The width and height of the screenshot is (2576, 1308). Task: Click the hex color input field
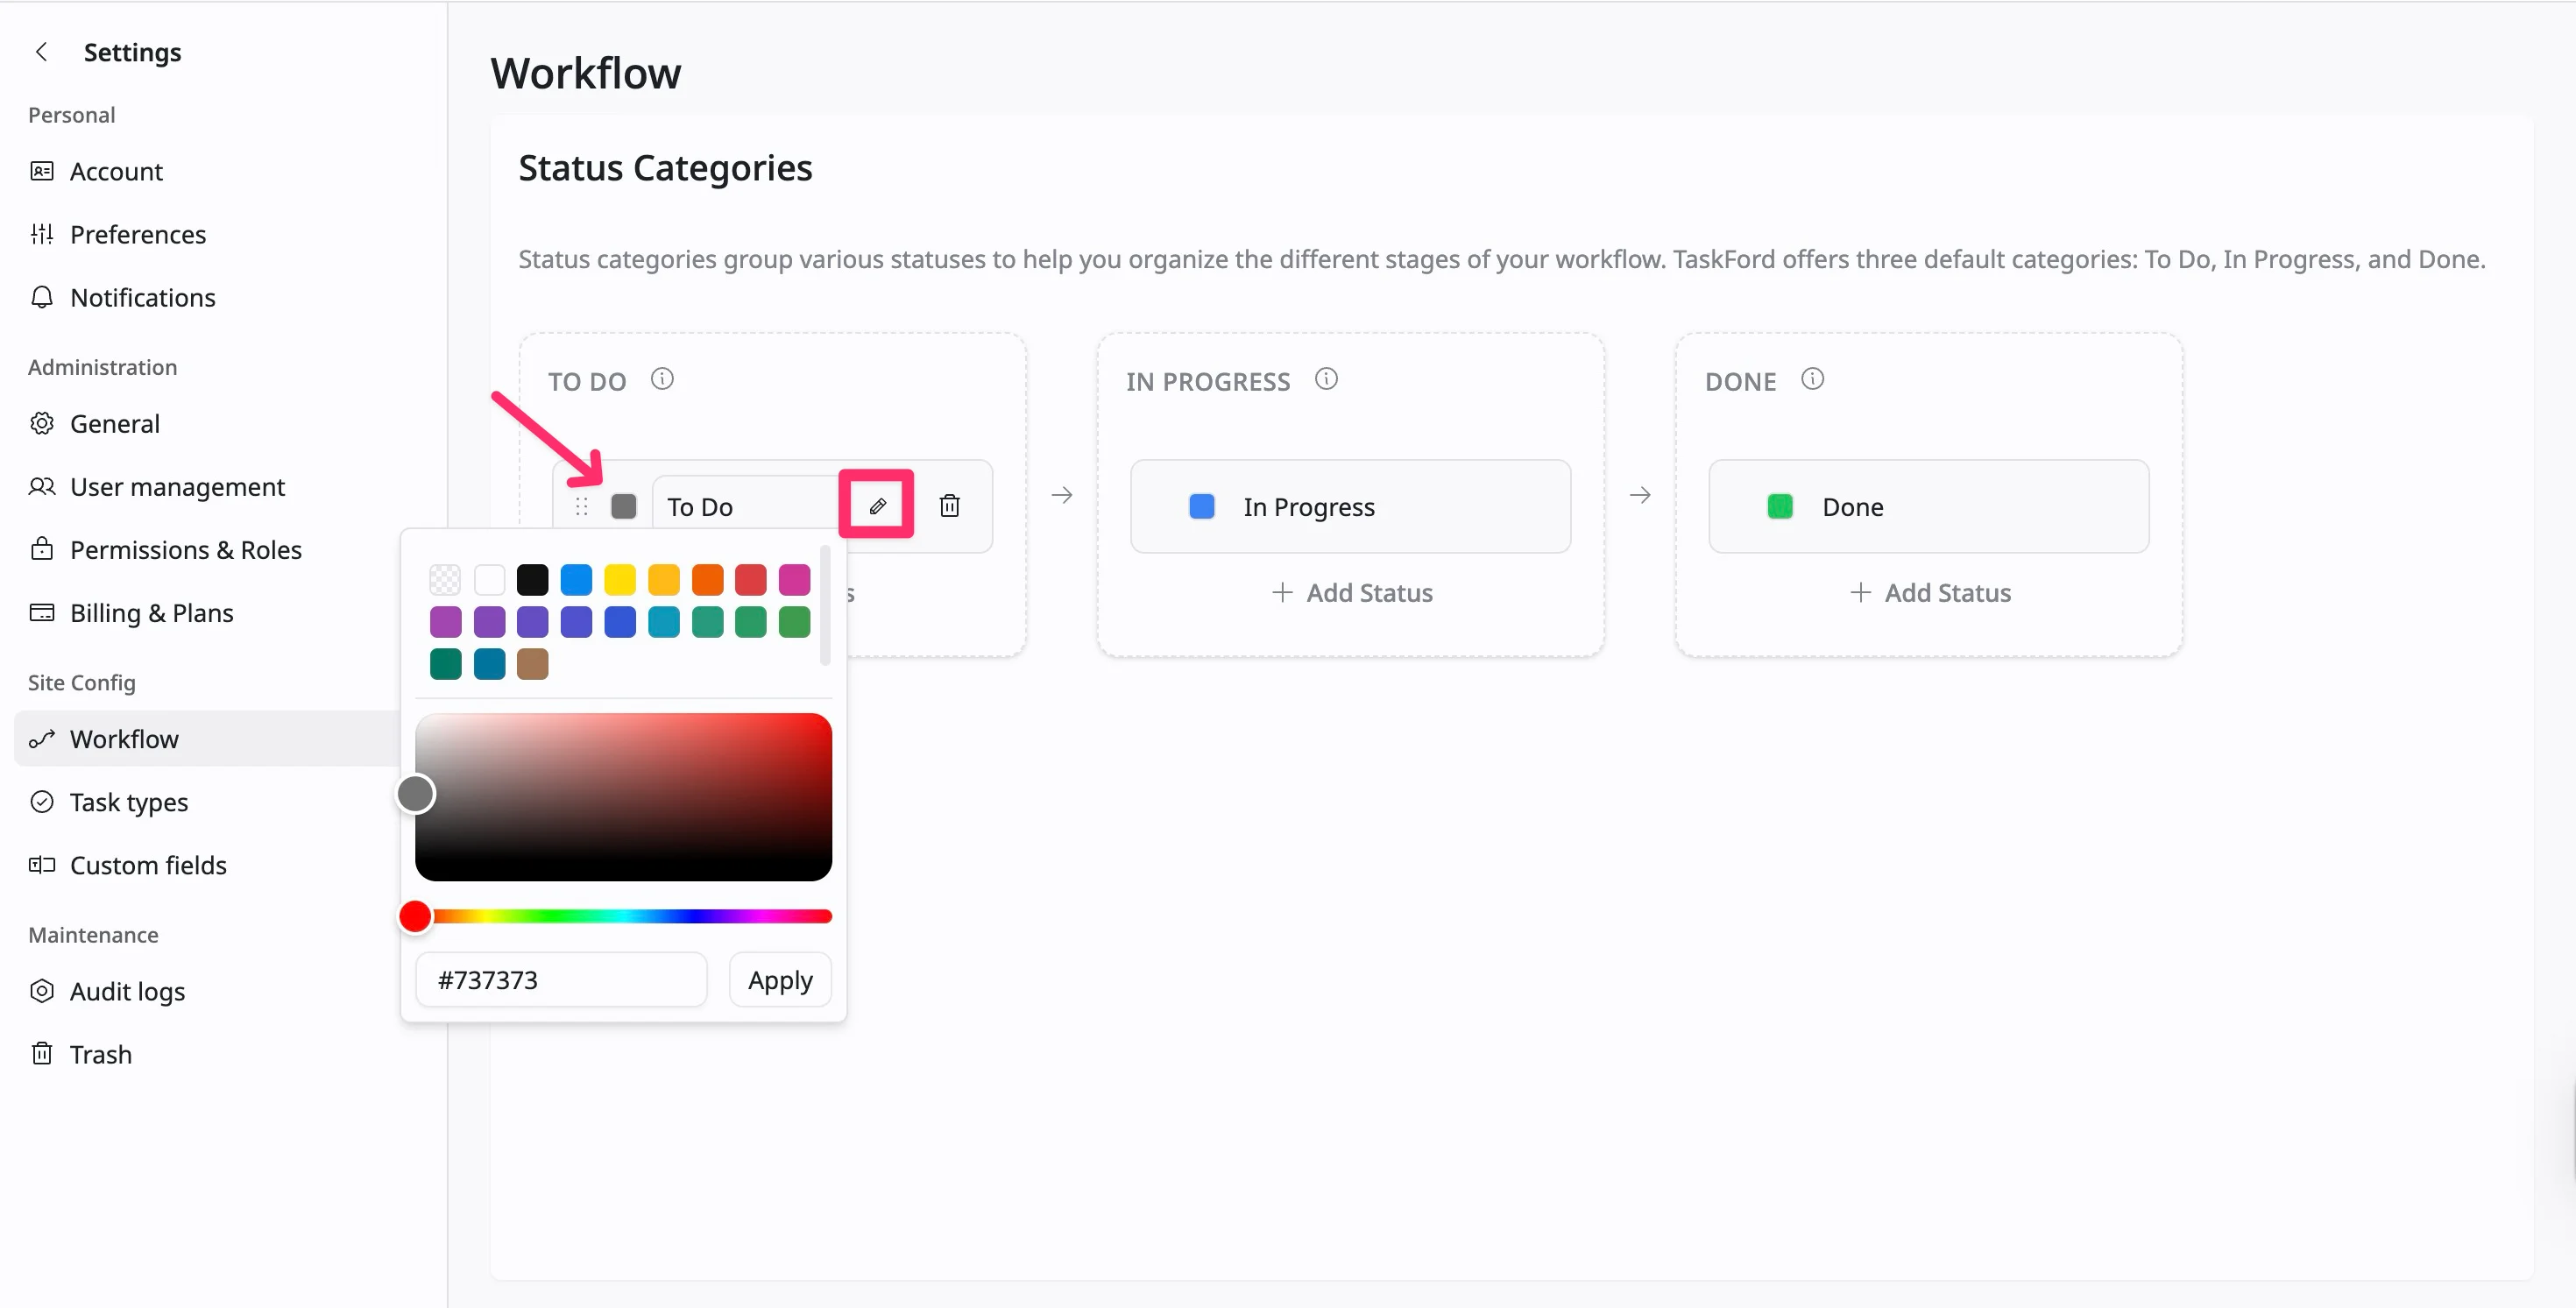click(x=561, y=980)
